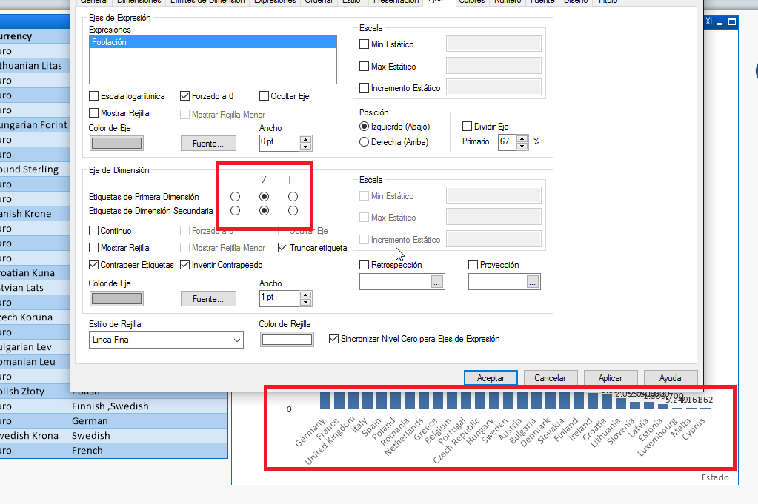
Task: Switch to the Ordenar tab
Action: point(319,2)
